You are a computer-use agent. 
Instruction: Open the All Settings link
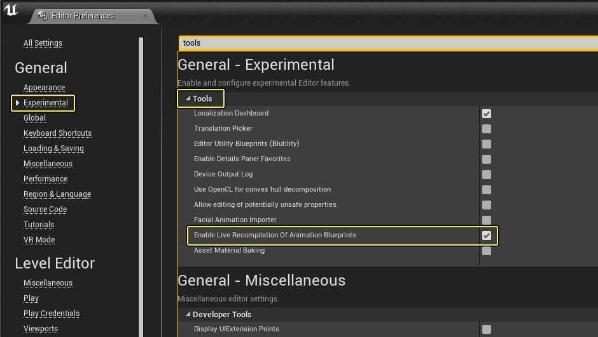[x=43, y=43]
